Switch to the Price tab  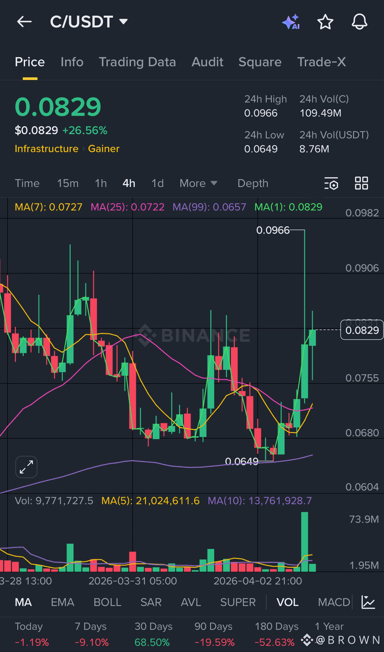point(30,62)
